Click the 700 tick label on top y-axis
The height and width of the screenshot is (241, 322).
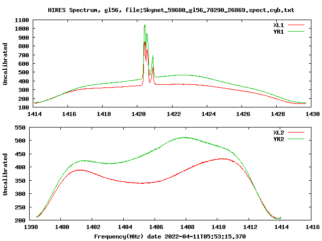pos(24,55)
